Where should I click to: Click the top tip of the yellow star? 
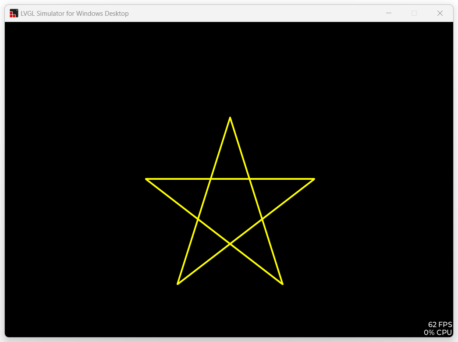click(230, 118)
